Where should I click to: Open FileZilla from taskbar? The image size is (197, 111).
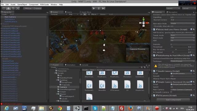point(122,108)
